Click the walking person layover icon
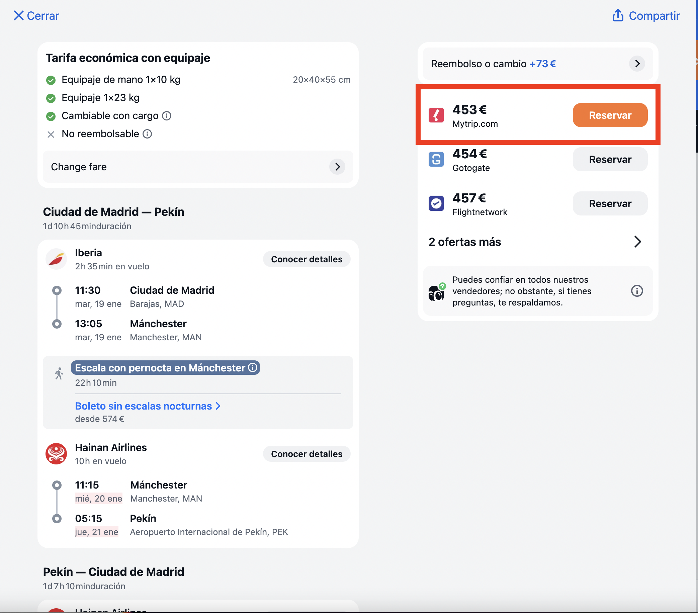This screenshot has width=698, height=613. coord(59,373)
